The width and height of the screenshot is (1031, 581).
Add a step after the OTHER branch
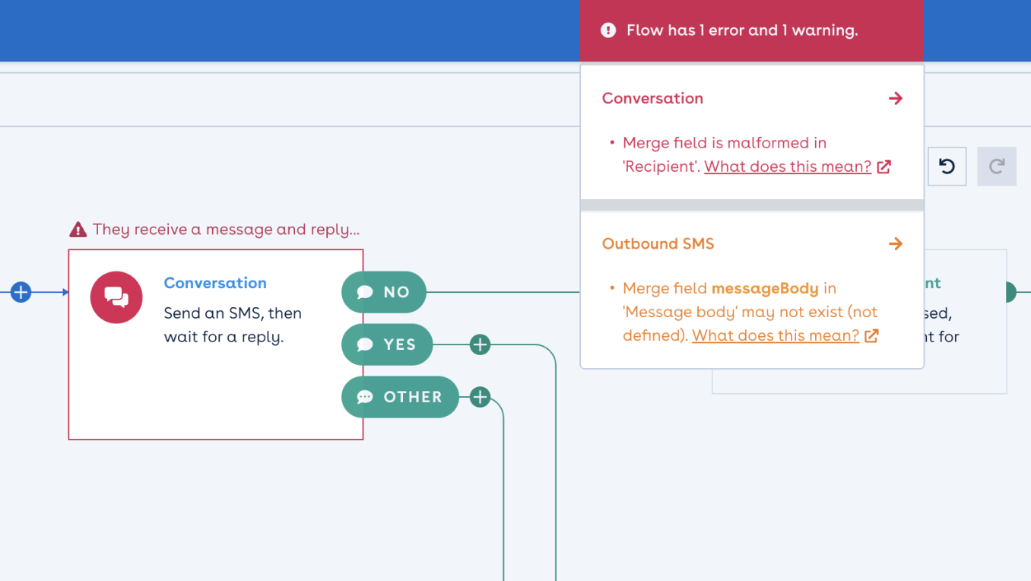[480, 397]
